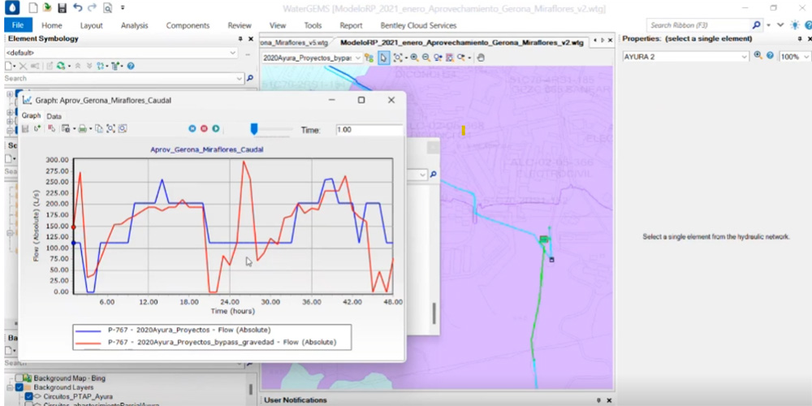Undo the last action in quick access toolbar

tap(77, 7)
